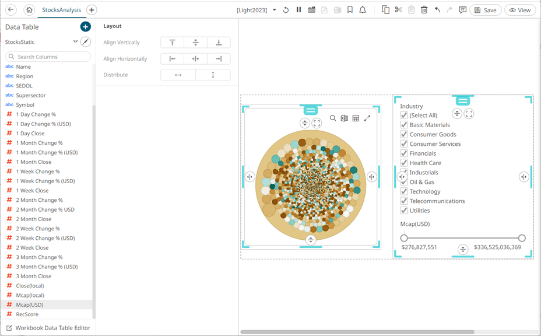The image size is (541, 336).
Task: Click the Save button
Action: 485,10
